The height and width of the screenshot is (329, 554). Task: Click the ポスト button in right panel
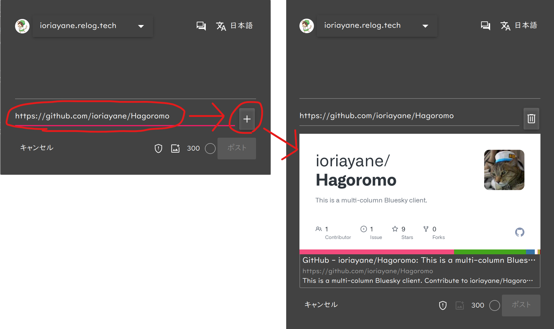tap(521, 305)
